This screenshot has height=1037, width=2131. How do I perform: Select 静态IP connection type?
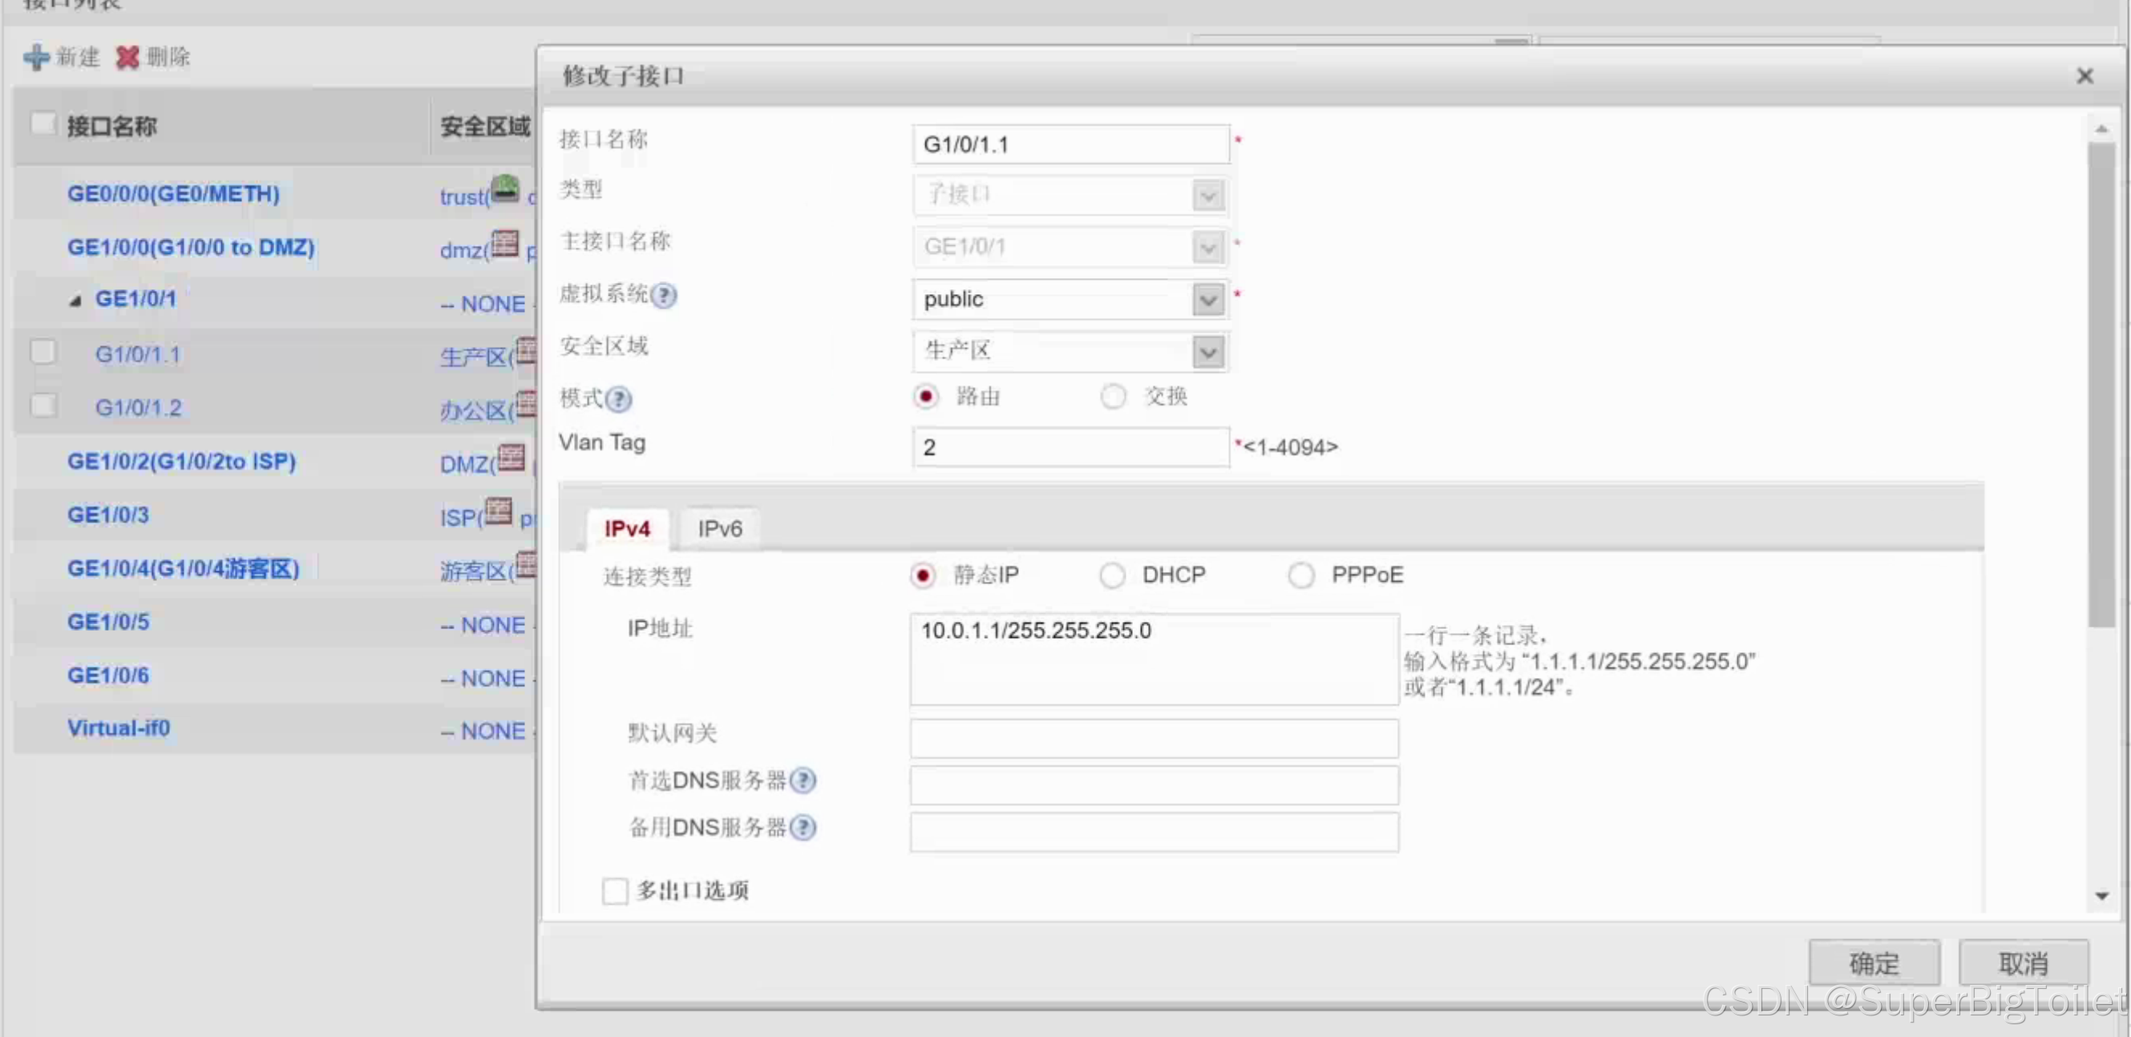click(924, 575)
